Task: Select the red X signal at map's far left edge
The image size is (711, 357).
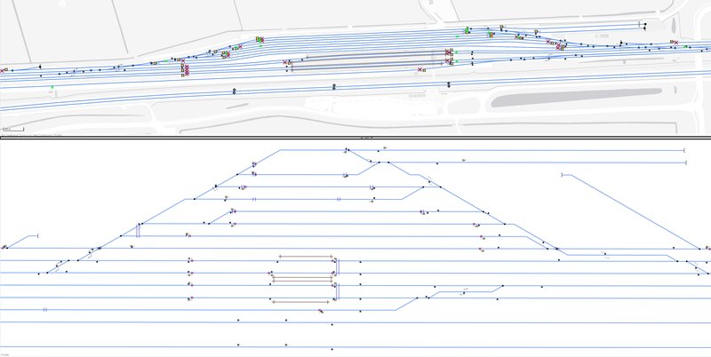Action: click(x=2, y=71)
